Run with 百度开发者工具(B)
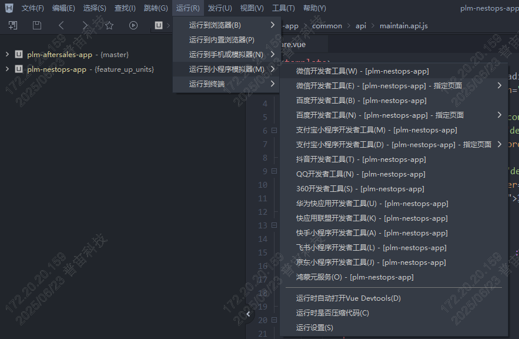Screen dimensions: 519x339 (x=394, y=101)
